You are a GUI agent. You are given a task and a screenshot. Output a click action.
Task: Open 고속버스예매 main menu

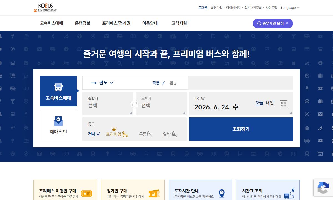coord(51,23)
